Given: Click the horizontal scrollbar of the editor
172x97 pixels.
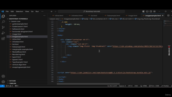Looking at the screenshot, I should coord(88,84).
